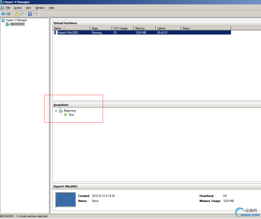Click the Running state cell
Image resolution: width=261 pixels, height=219 pixels.
pyautogui.click(x=97, y=33)
